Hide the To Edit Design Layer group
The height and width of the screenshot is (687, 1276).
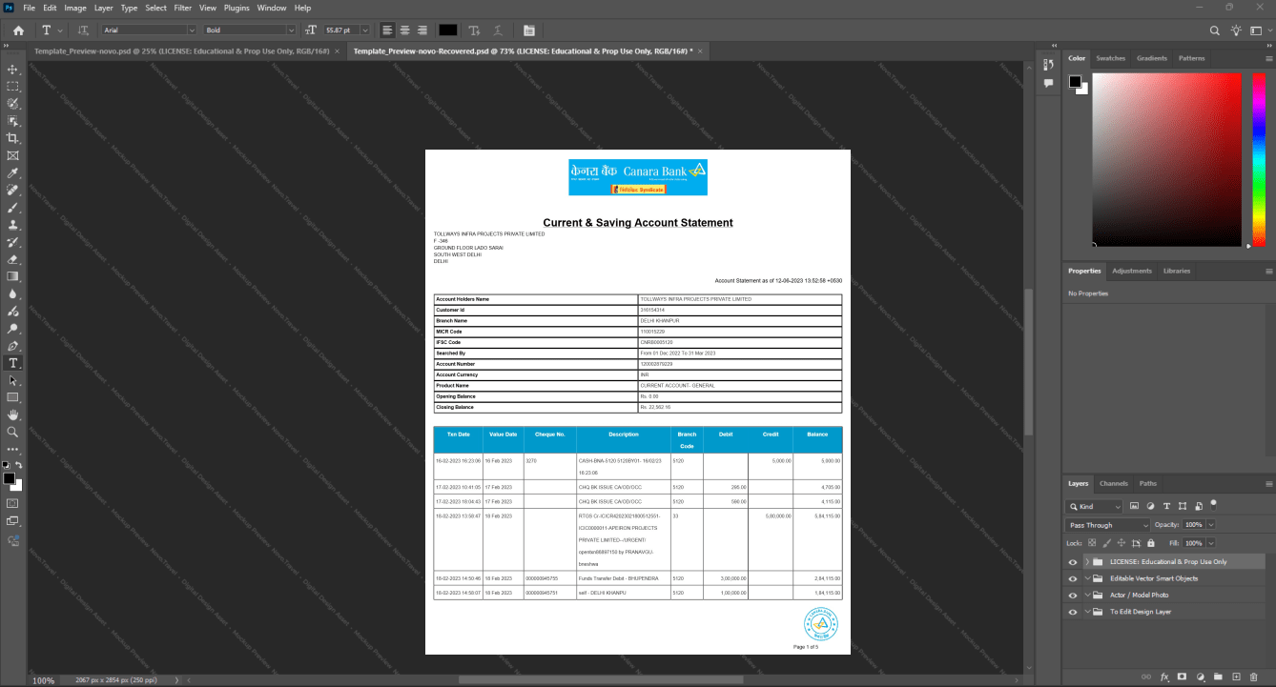[1073, 612]
